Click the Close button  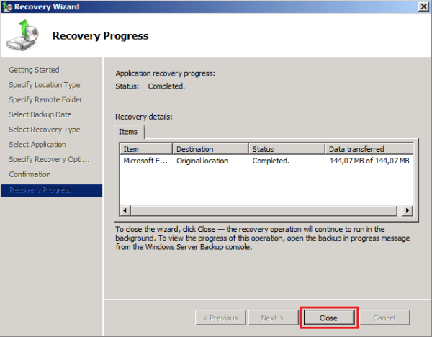(x=329, y=318)
